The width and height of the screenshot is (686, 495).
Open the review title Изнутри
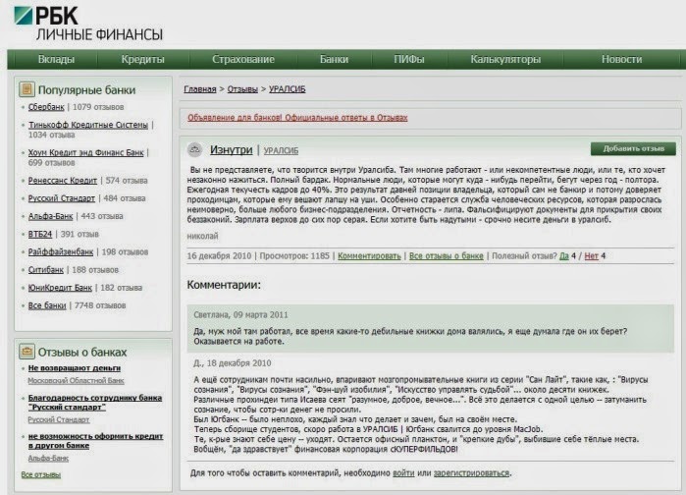[231, 149]
